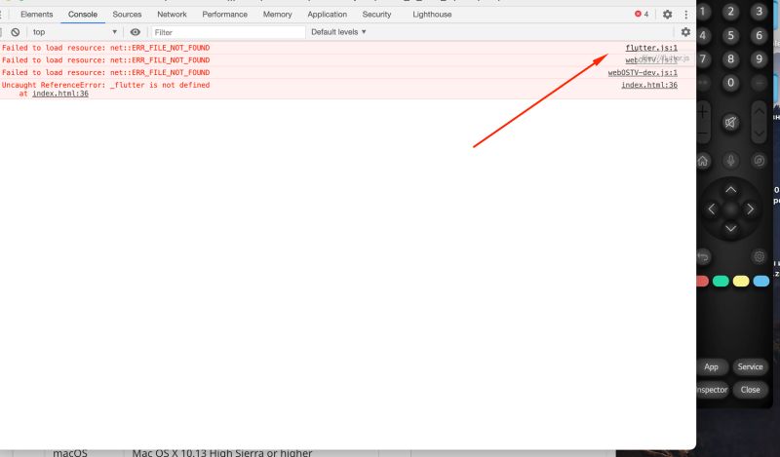Viewport: 780px width, 457px height.
Task: Switch to the Application tab
Action: point(328,15)
